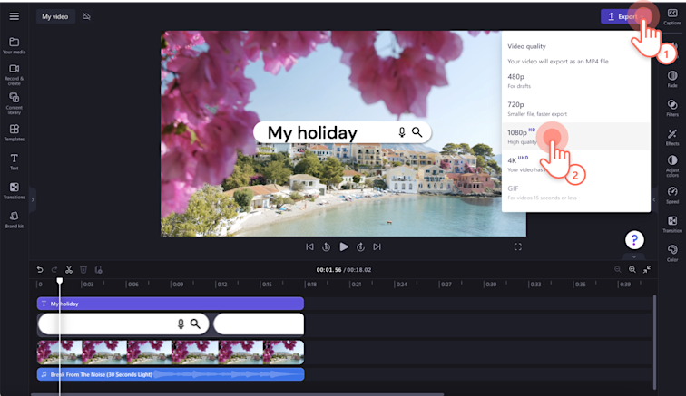The image size is (686, 396).
Task: Open the Speed panel
Action: [x=672, y=195]
